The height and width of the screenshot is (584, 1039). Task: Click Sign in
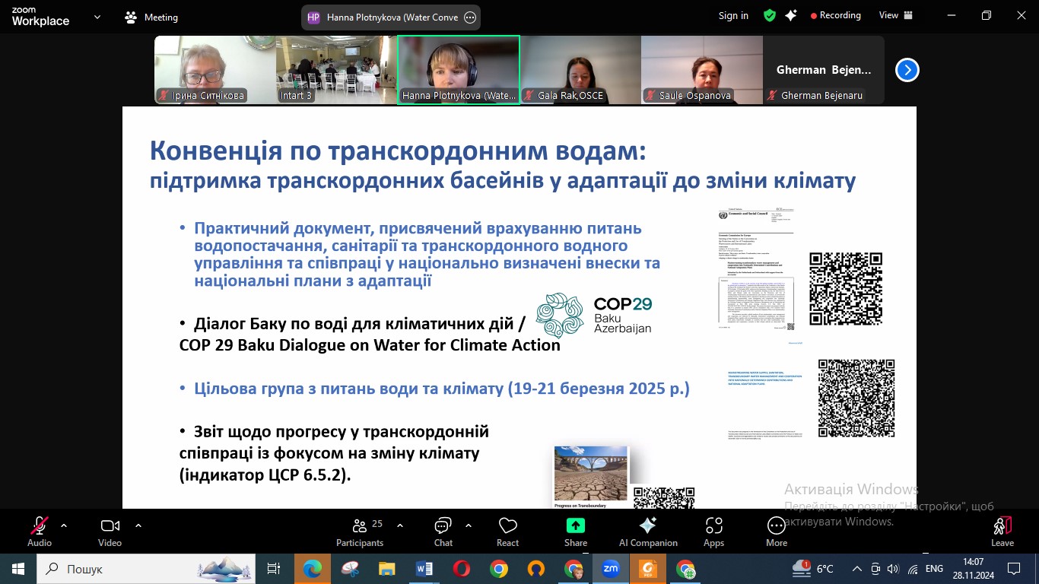pos(733,15)
